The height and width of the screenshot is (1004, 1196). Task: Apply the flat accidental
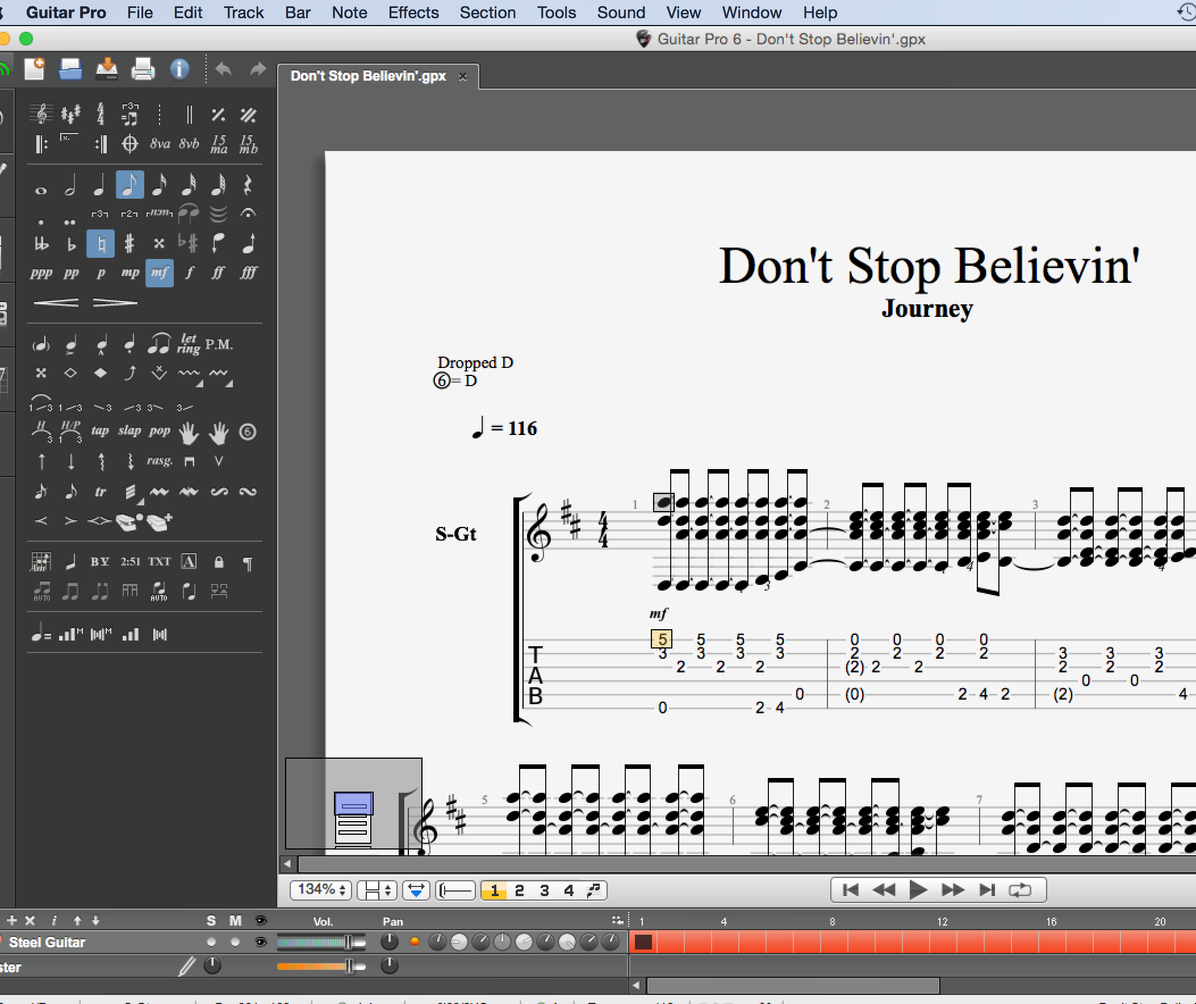[70, 244]
